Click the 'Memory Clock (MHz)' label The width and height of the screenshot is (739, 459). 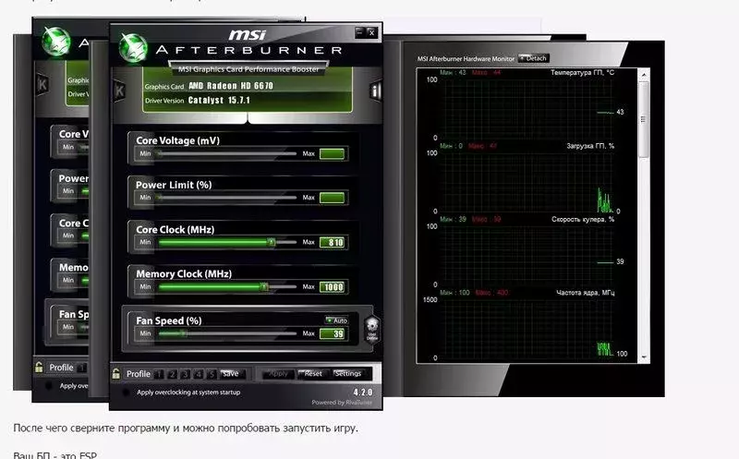[x=184, y=273]
